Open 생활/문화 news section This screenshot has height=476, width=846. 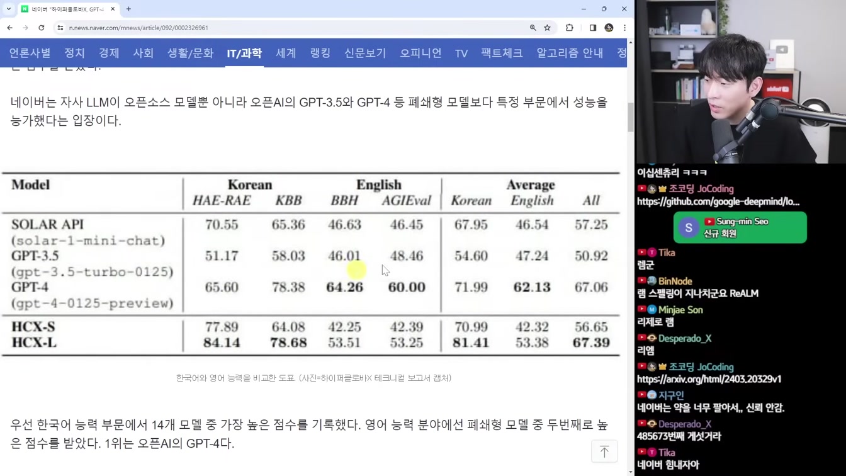coord(190,53)
